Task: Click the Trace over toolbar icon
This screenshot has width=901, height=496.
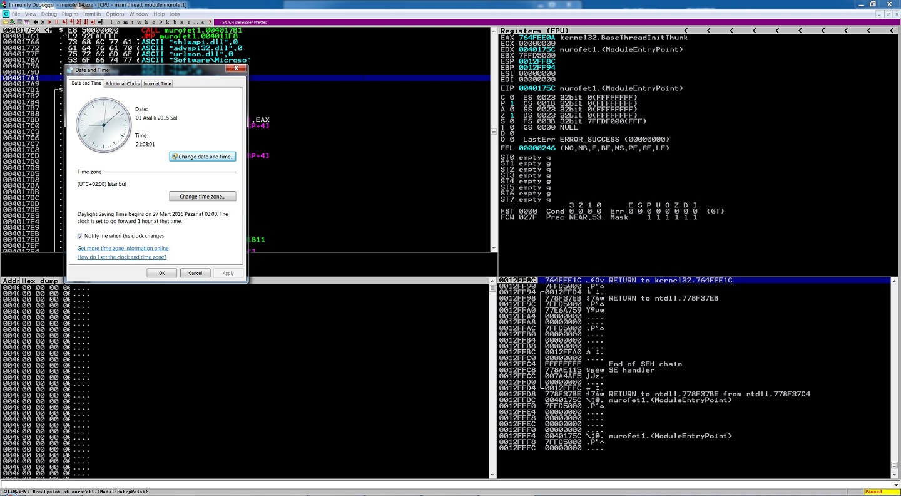Action: [x=86, y=22]
